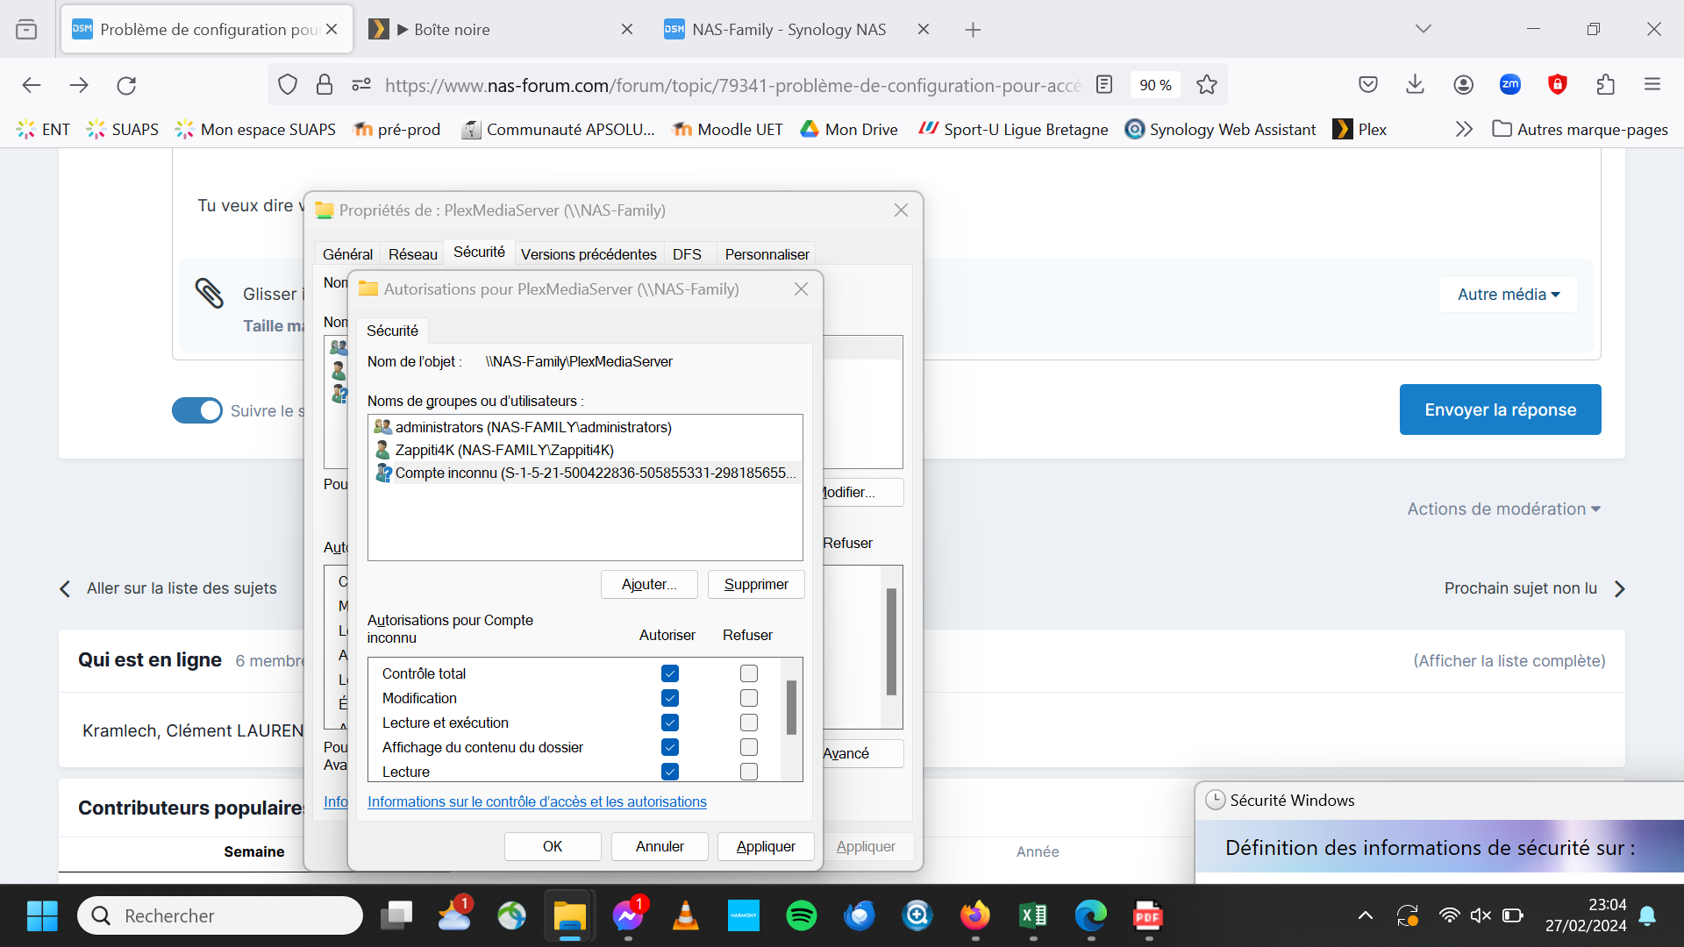Image resolution: width=1684 pixels, height=947 pixels.
Task: Open the Versions précédentes tab
Action: tap(589, 254)
